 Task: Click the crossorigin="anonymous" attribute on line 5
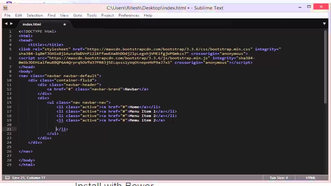pos(218,53)
